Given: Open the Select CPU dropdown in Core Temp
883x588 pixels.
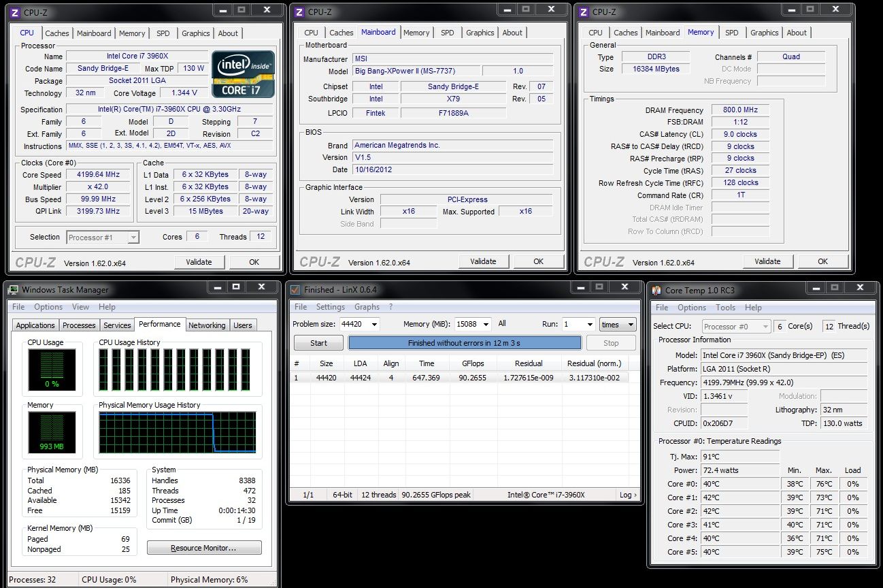Looking at the screenshot, I should [736, 327].
